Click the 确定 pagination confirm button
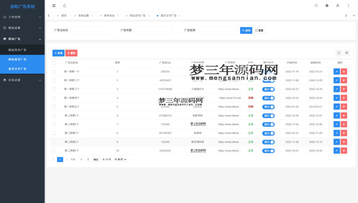Viewport: 358px width, 203px height. point(96,159)
